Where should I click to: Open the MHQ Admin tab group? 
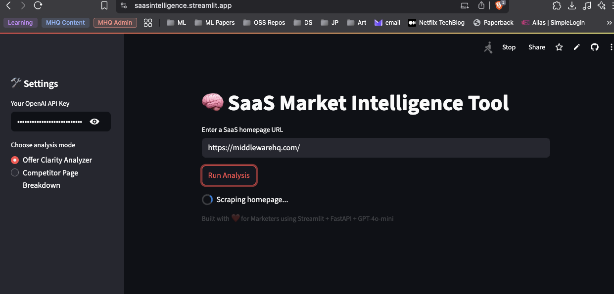115,23
